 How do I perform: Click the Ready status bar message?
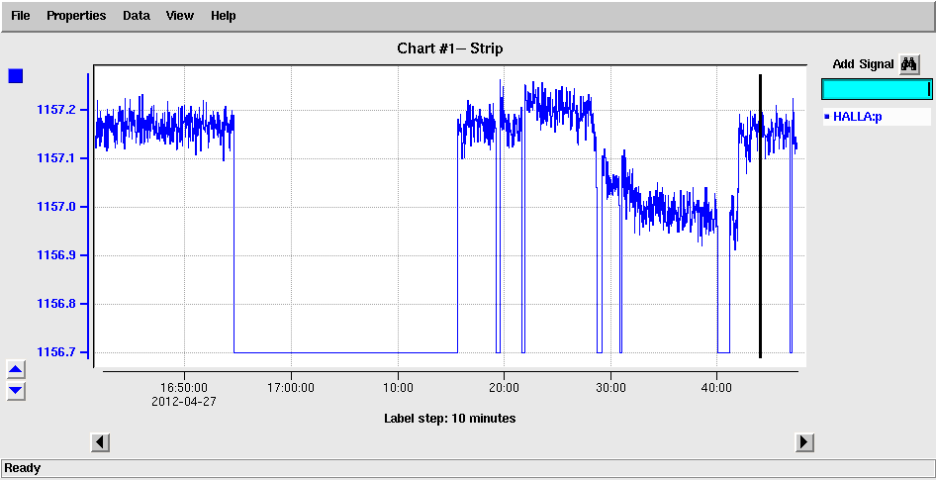point(23,468)
